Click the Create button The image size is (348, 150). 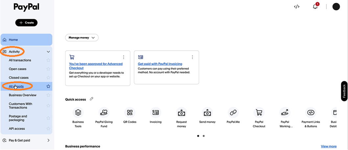click(x=26, y=23)
